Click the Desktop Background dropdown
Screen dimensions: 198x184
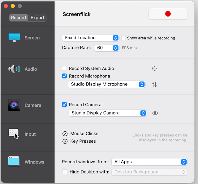coord(149,172)
